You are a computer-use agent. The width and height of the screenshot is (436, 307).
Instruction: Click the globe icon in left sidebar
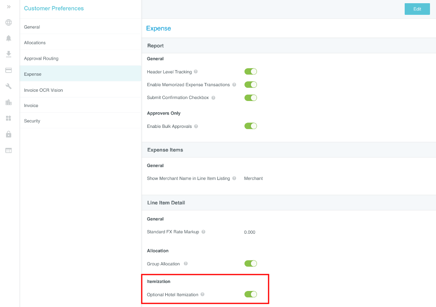point(8,22)
